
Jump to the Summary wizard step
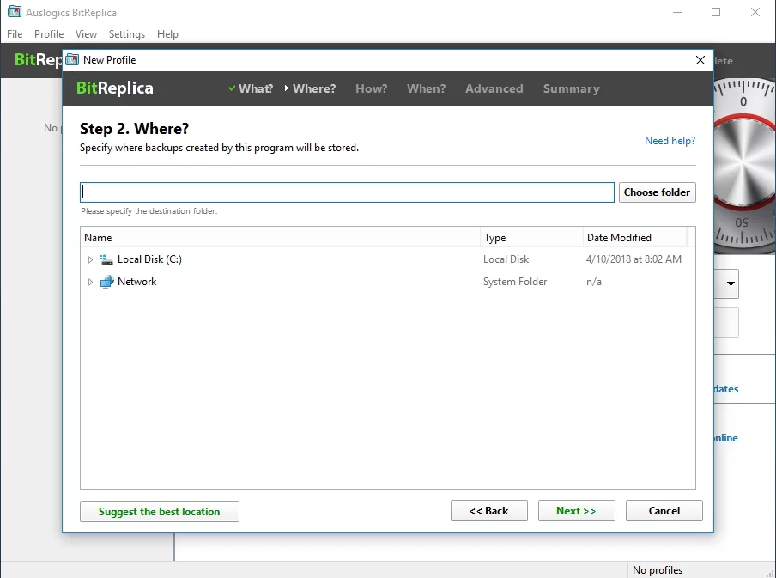click(x=571, y=88)
